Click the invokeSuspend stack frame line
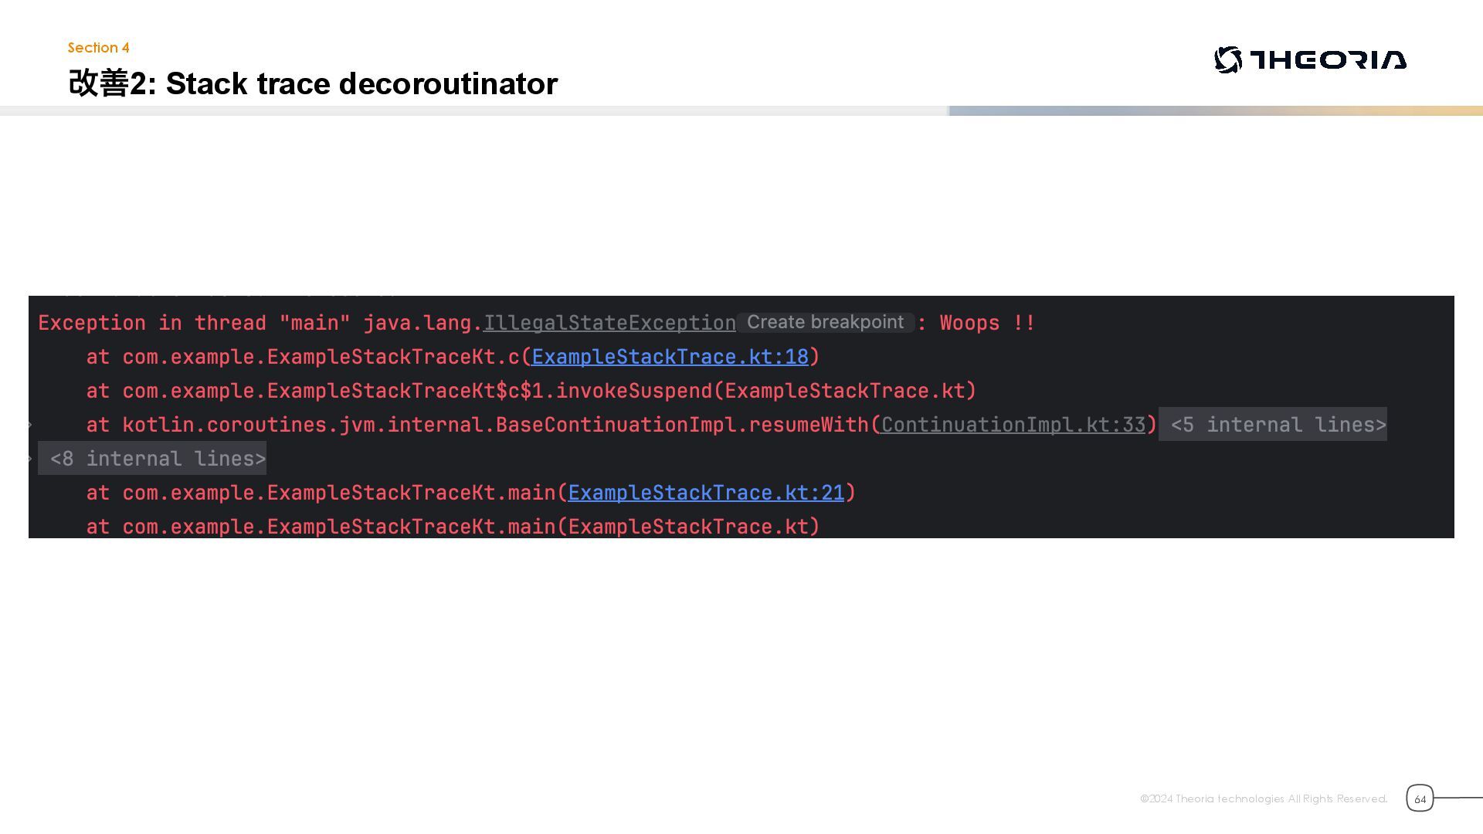 [531, 391]
